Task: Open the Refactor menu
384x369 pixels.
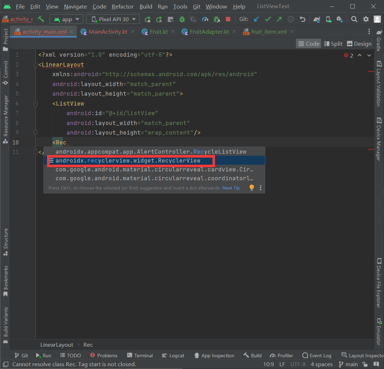Action: click(122, 6)
